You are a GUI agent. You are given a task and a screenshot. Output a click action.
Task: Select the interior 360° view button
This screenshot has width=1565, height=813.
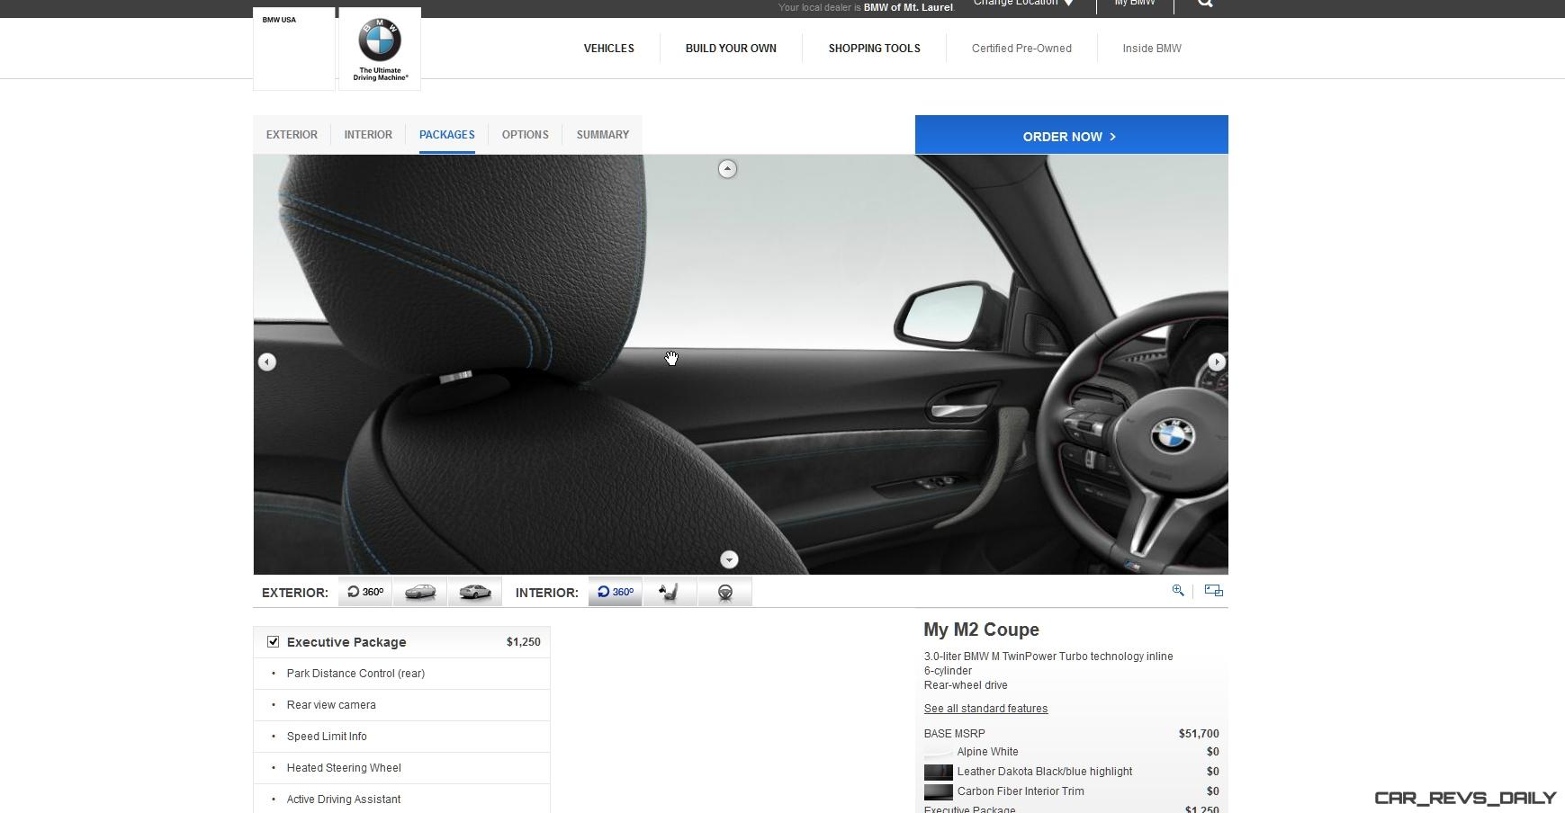pos(616,592)
